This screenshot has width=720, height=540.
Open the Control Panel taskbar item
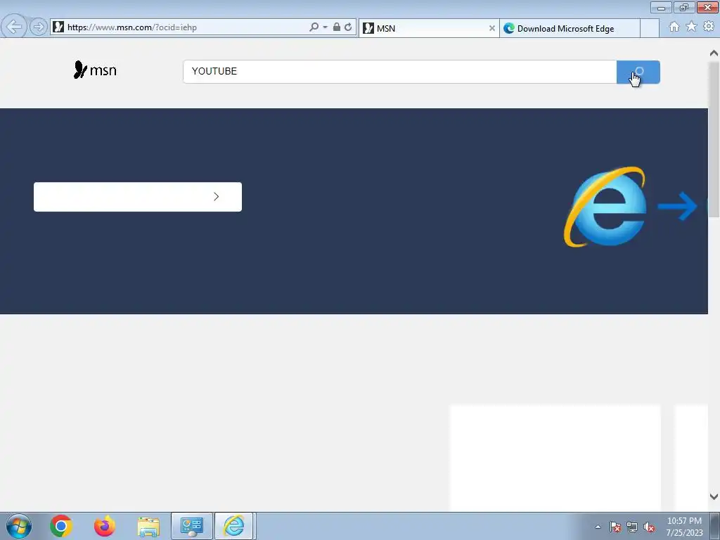191,526
